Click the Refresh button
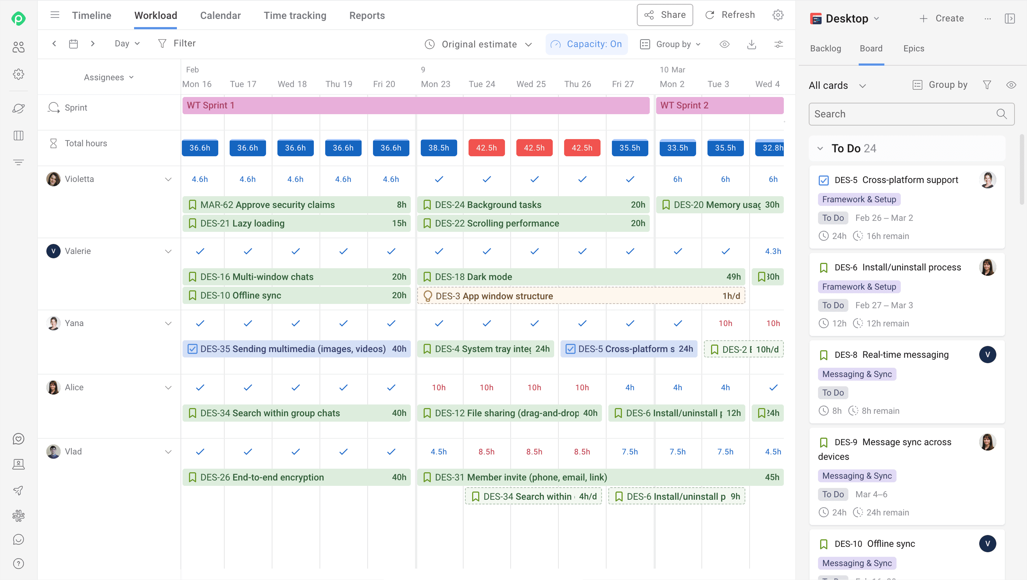Screen dimensions: 1027x580 730,15
